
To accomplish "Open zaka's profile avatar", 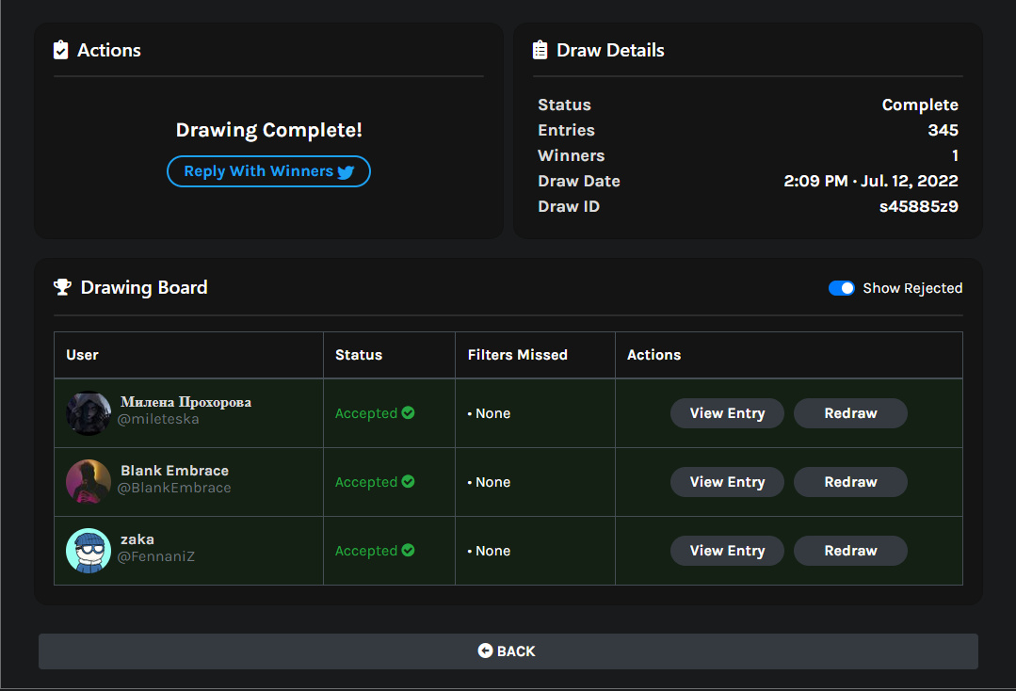I will point(89,551).
